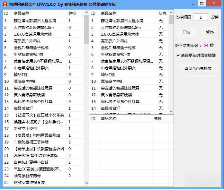Select 天然椰棕乳胶床垫1.8m in the status list
This screenshot has height=190, width=224.
click(x=121, y=28)
